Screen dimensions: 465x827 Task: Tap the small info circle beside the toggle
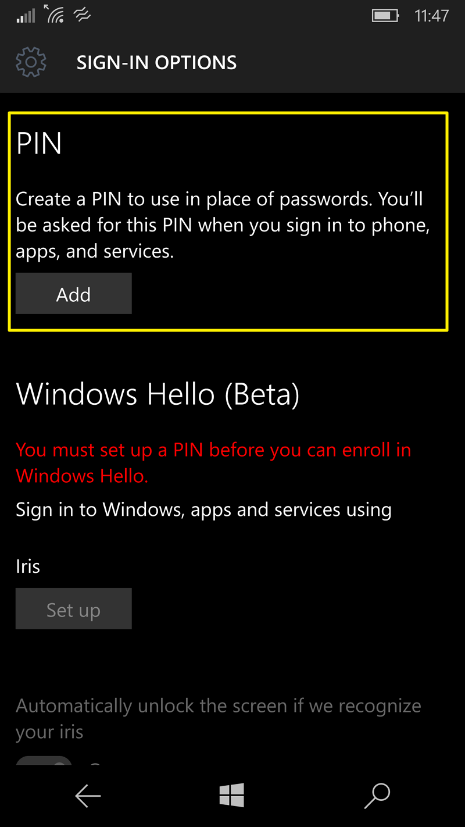coord(95,767)
